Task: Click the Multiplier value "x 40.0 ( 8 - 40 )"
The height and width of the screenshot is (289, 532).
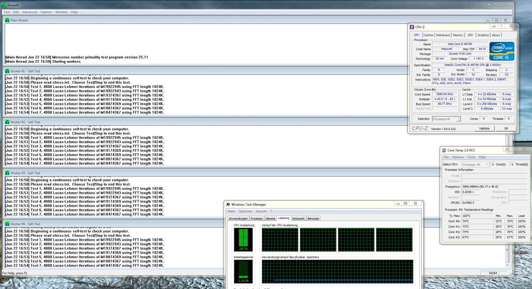Action: coord(444,99)
